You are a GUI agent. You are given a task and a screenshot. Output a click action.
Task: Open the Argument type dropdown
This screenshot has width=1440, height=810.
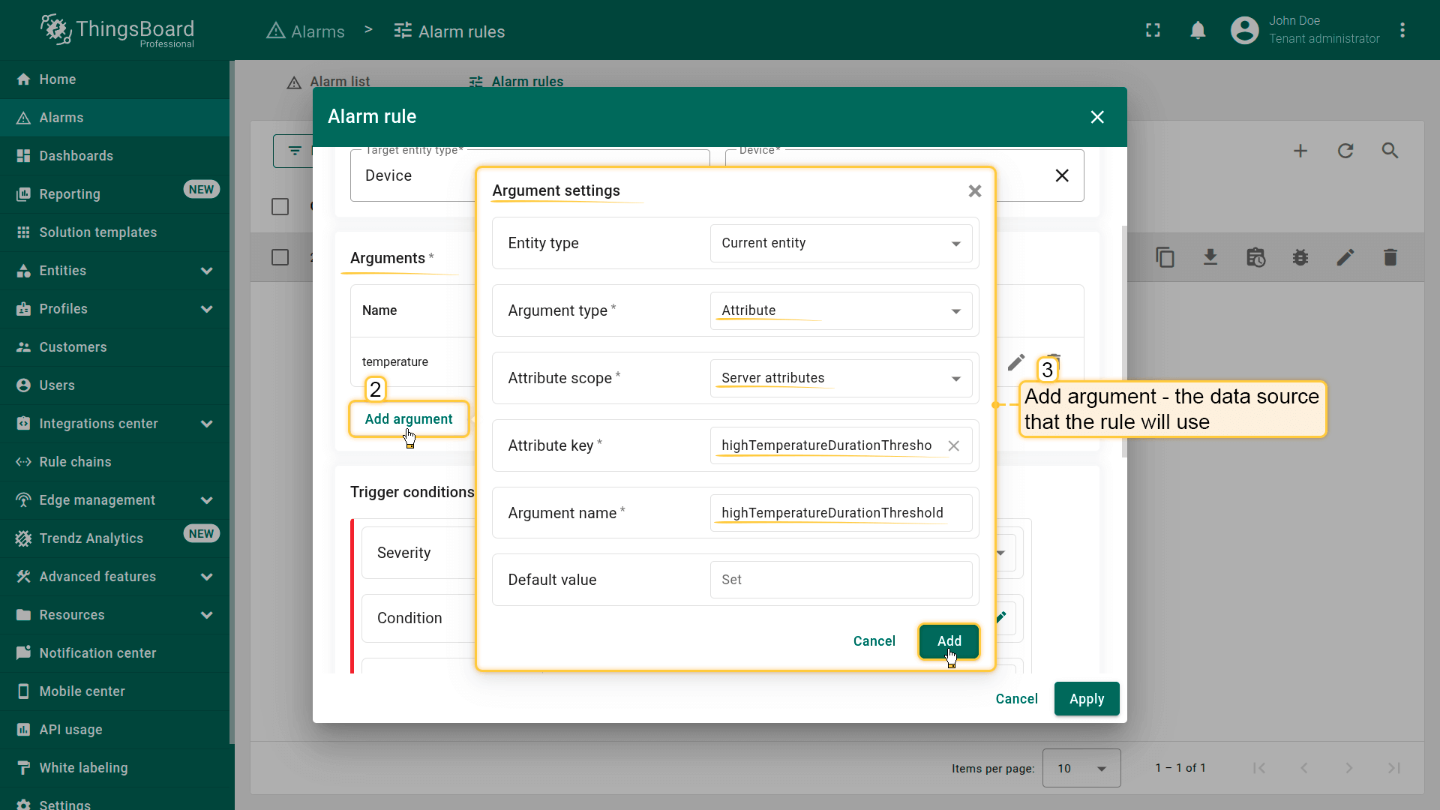tap(840, 311)
